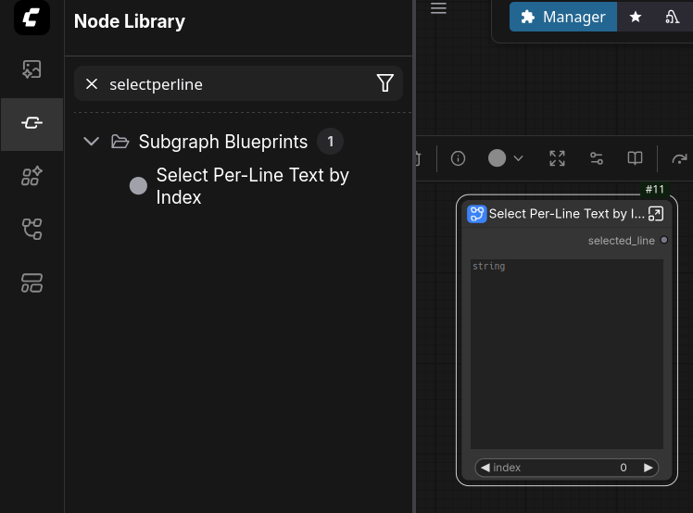This screenshot has height=513, width=693.
Task: Click the Node Library heading
Action: pyautogui.click(x=130, y=21)
